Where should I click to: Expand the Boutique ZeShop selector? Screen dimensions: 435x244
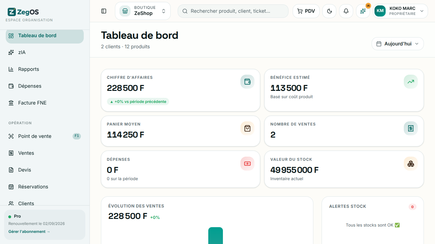[x=143, y=11]
